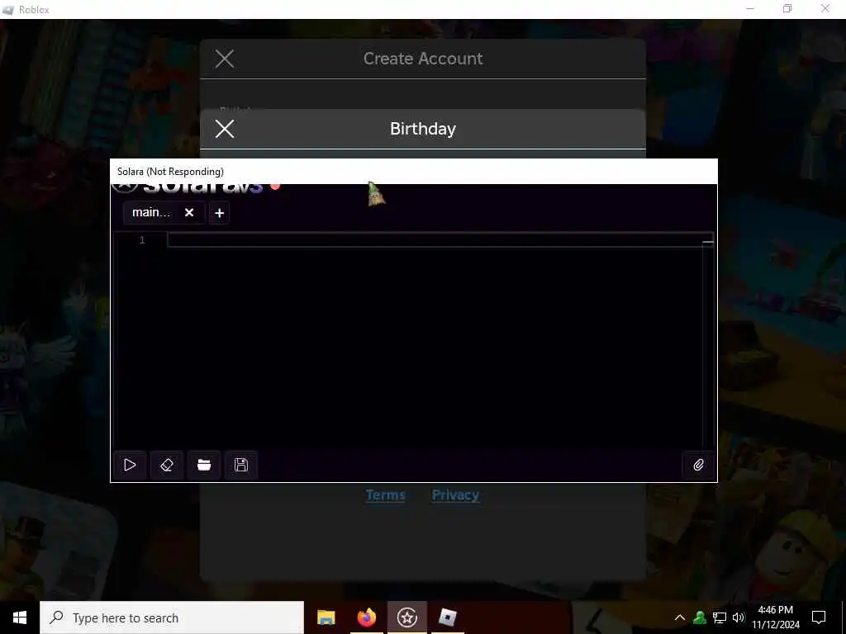Screen dimensions: 846x634
Task: Click the Roblox window title icon
Action: (8, 10)
